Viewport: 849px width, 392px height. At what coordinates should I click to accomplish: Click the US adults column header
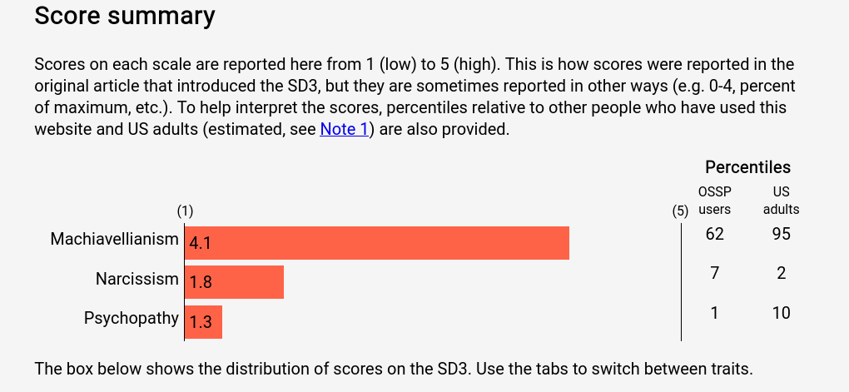tap(782, 201)
